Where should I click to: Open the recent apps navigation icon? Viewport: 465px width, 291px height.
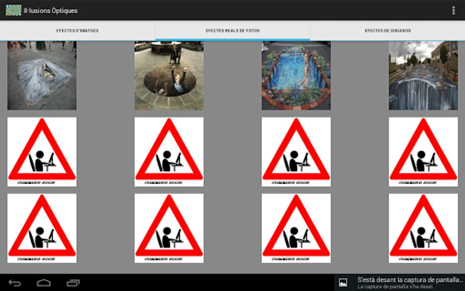pos(73,283)
